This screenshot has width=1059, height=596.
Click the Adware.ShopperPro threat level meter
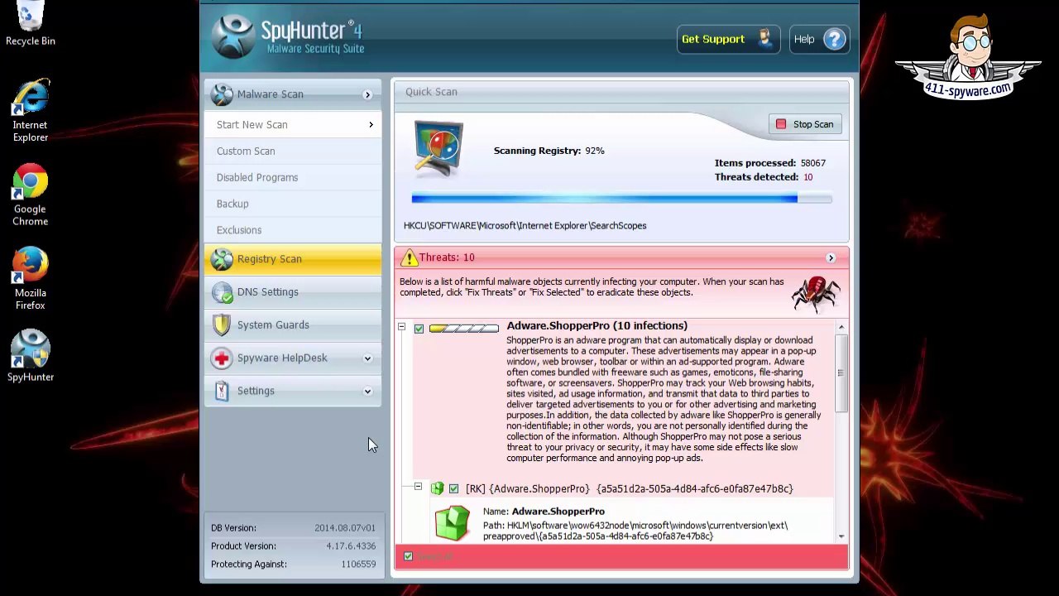tap(463, 329)
